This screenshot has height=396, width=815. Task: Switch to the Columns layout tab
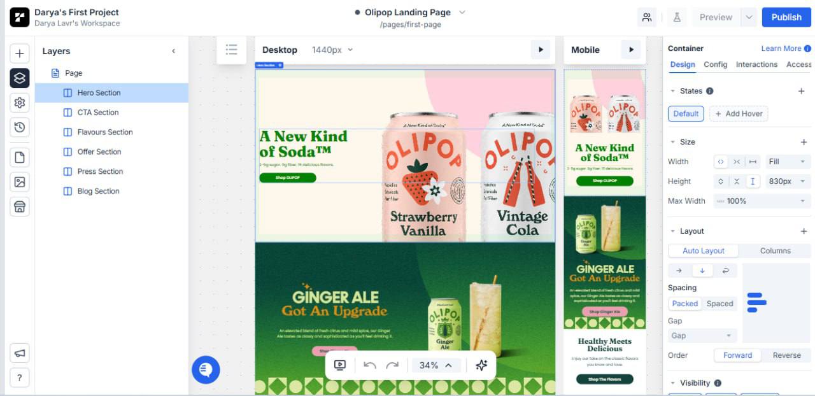click(x=775, y=251)
